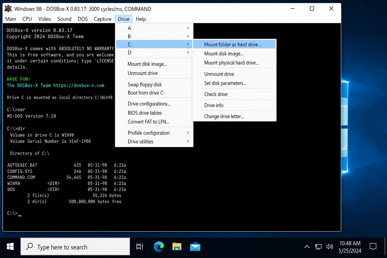Select the C: drive submenu entry
387x258 pixels.
(154, 44)
